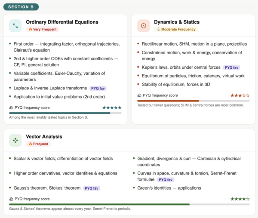Click Higher order derivatives, vector identities bullet
Screen dimensions: 258x218
point(65,173)
